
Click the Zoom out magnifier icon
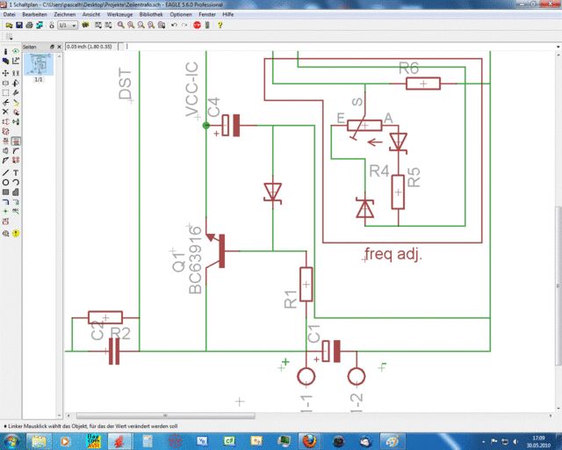(141, 25)
